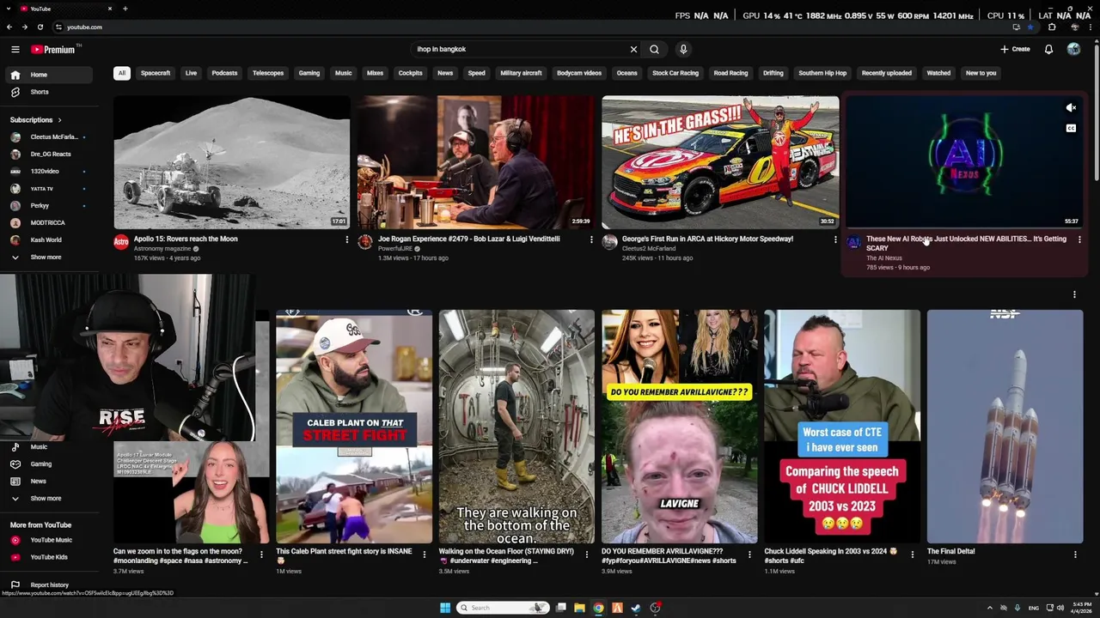Open the Windows Start button

[x=445, y=608]
